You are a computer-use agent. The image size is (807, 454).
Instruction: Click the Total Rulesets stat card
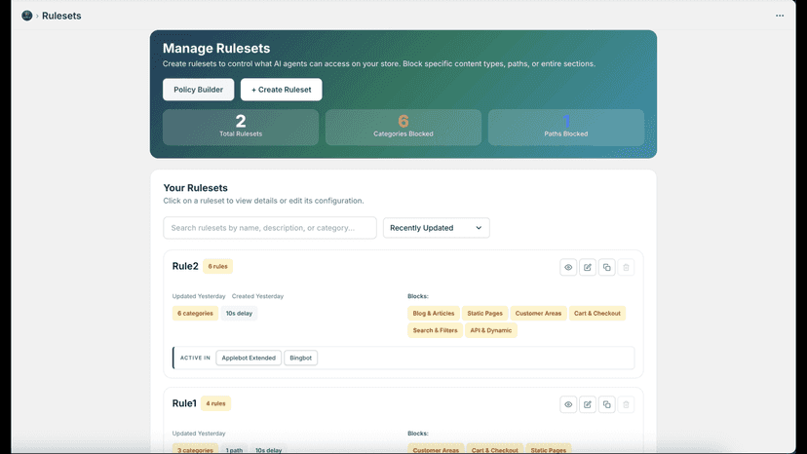coord(241,128)
